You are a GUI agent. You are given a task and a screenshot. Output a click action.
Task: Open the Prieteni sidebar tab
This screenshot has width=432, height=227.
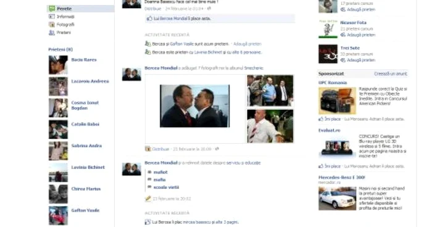click(64, 33)
